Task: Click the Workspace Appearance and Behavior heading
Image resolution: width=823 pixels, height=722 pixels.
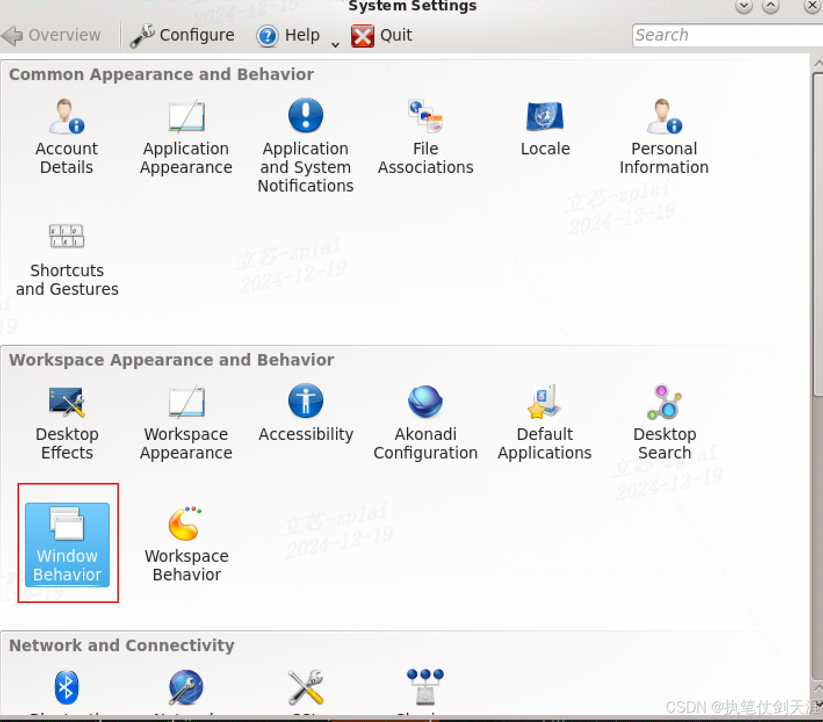Action: pyautogui.click(x=171, y=360)
